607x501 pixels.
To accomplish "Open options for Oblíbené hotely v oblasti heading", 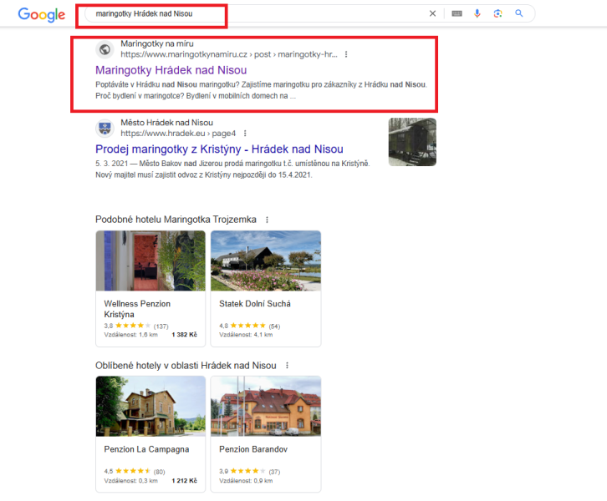I will (x=288, y=366).
